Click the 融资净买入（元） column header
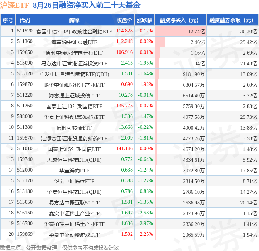Viewport: 259px width, 251px height. 181,20
